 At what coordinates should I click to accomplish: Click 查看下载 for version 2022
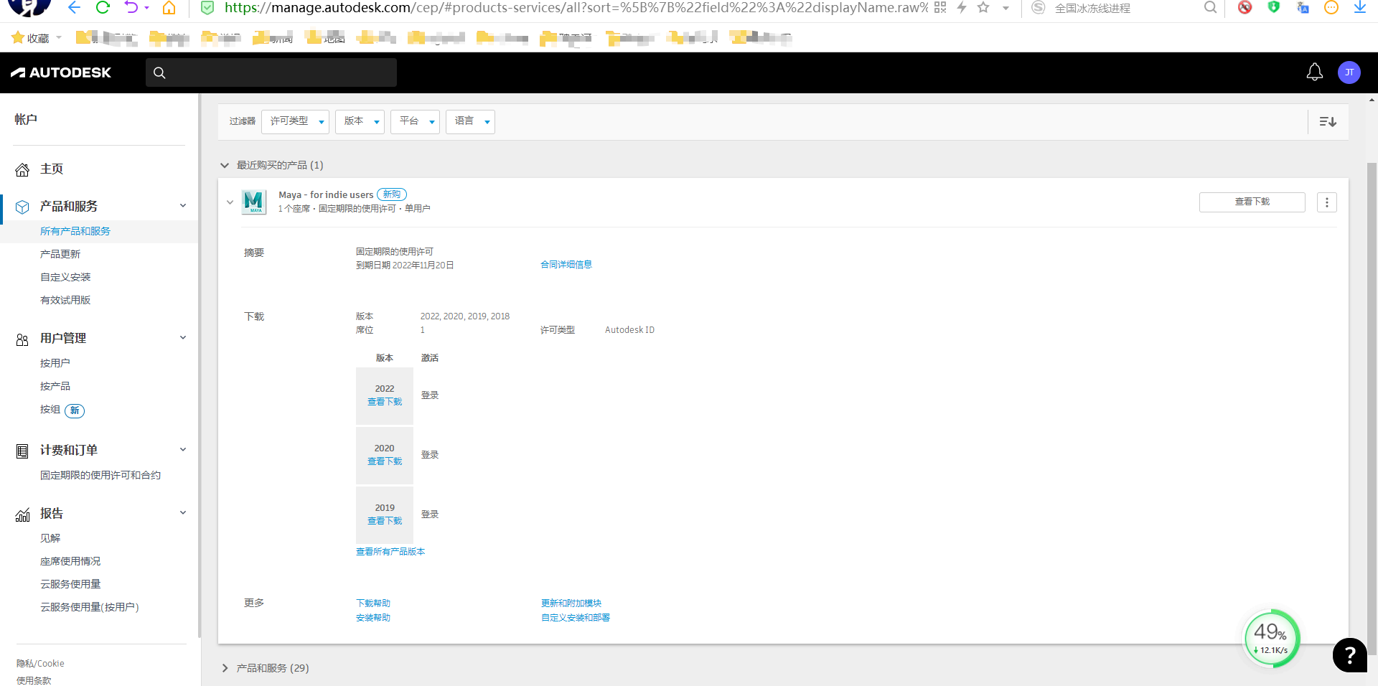click(385, 402)
